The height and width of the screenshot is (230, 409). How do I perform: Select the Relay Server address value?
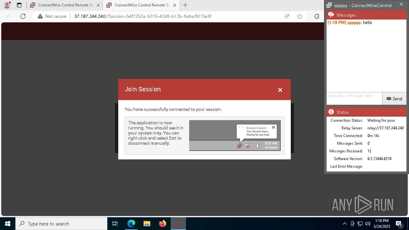pyautogui.click(x=385, y=128)
